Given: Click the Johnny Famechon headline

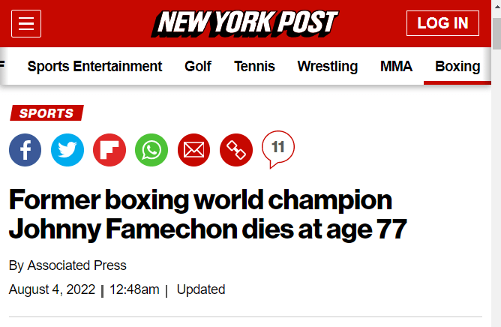Looking at the screenshot, I should [208, 214].
